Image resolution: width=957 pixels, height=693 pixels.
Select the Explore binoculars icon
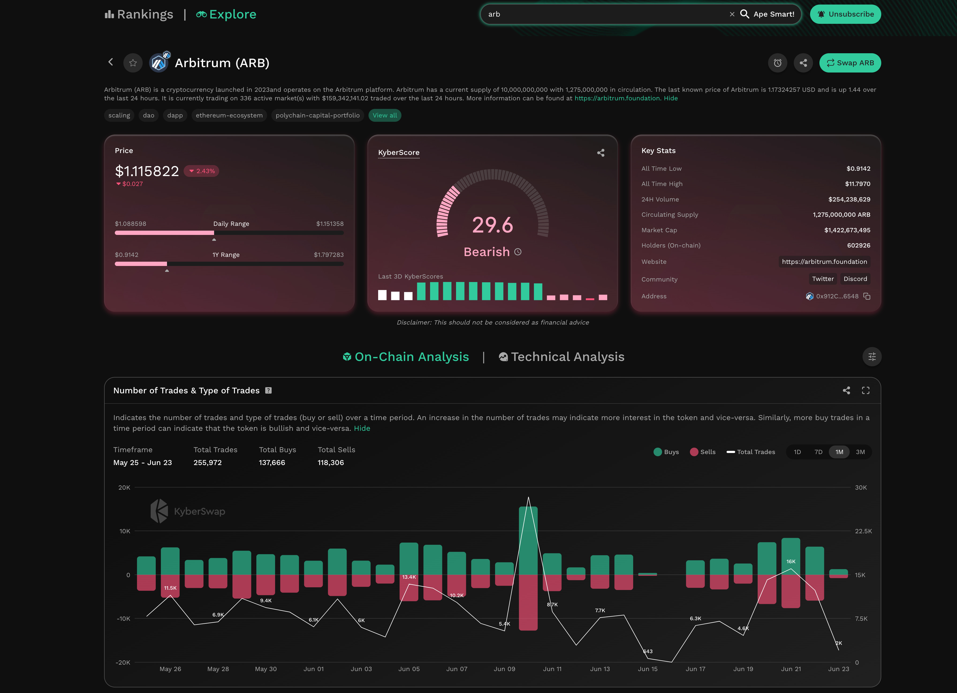202,14
